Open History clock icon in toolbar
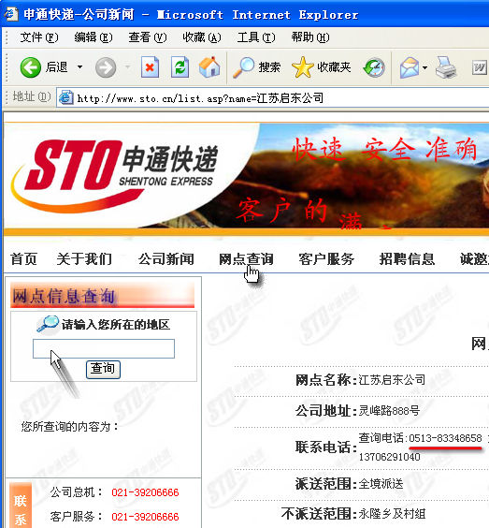489x528 pixels. click(374, 67)
